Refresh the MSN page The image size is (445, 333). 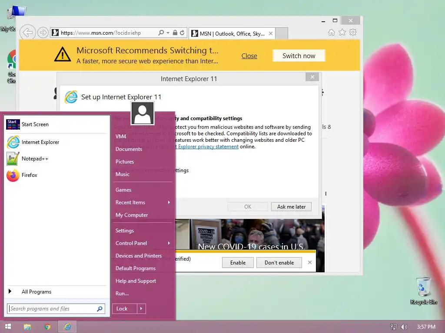182,33
